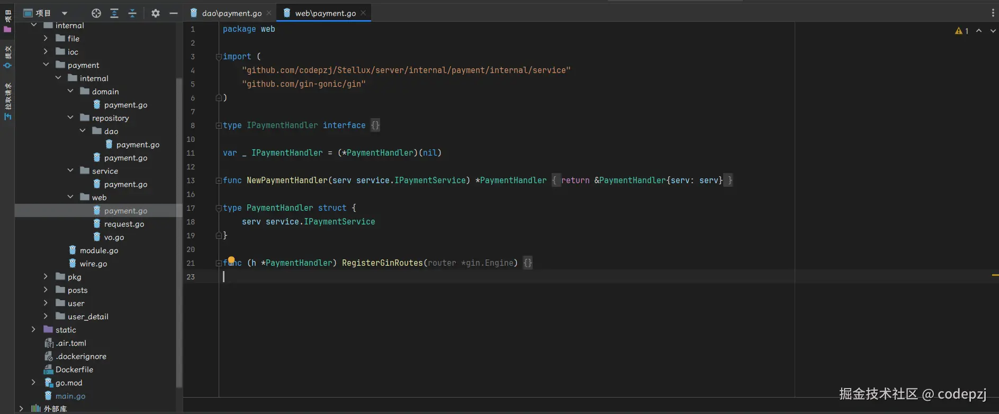Close the web\payment.go tab

coord(363,13)
